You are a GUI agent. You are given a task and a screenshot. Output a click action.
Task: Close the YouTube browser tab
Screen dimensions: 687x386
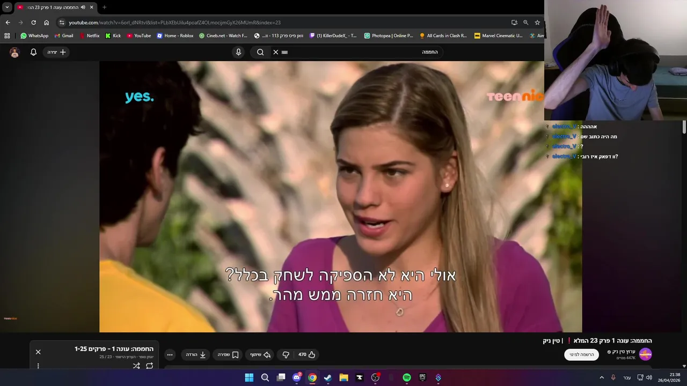(x=92, y=7)
